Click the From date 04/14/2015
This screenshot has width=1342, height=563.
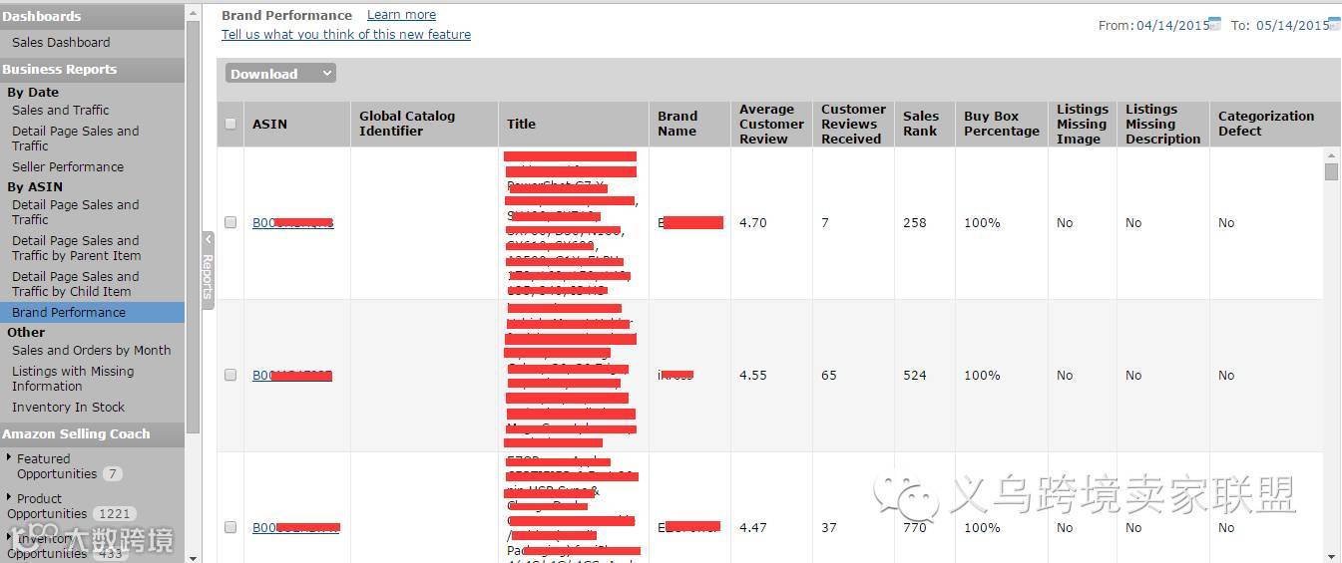point(1172,25)
